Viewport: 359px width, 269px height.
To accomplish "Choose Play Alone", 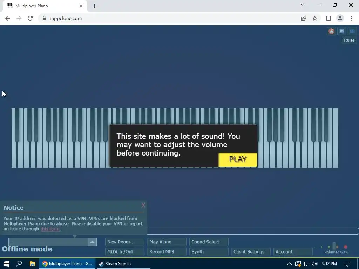I will [x=167, y=242].
